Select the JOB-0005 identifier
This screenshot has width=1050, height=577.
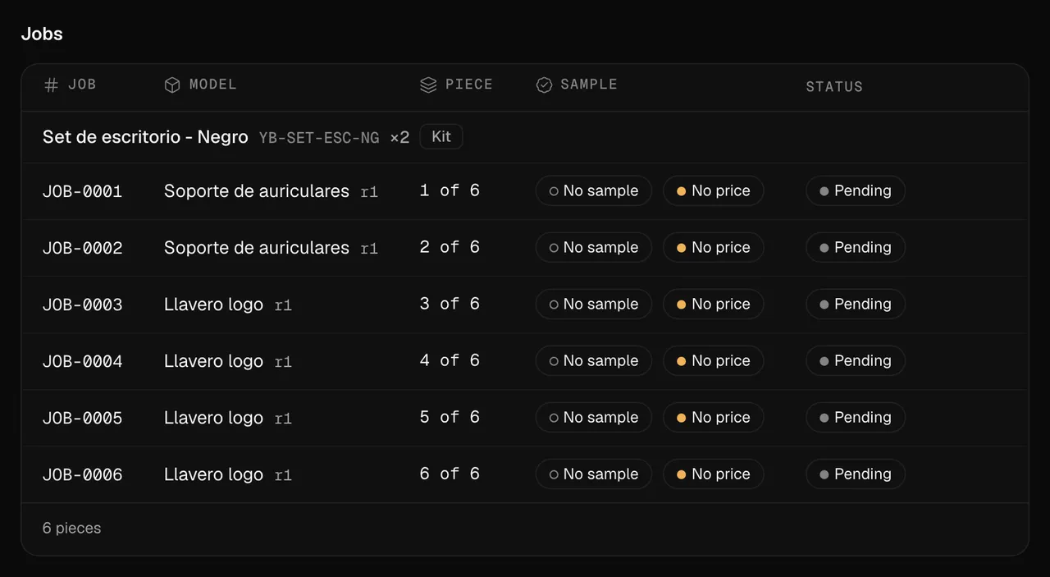[83, 418]
